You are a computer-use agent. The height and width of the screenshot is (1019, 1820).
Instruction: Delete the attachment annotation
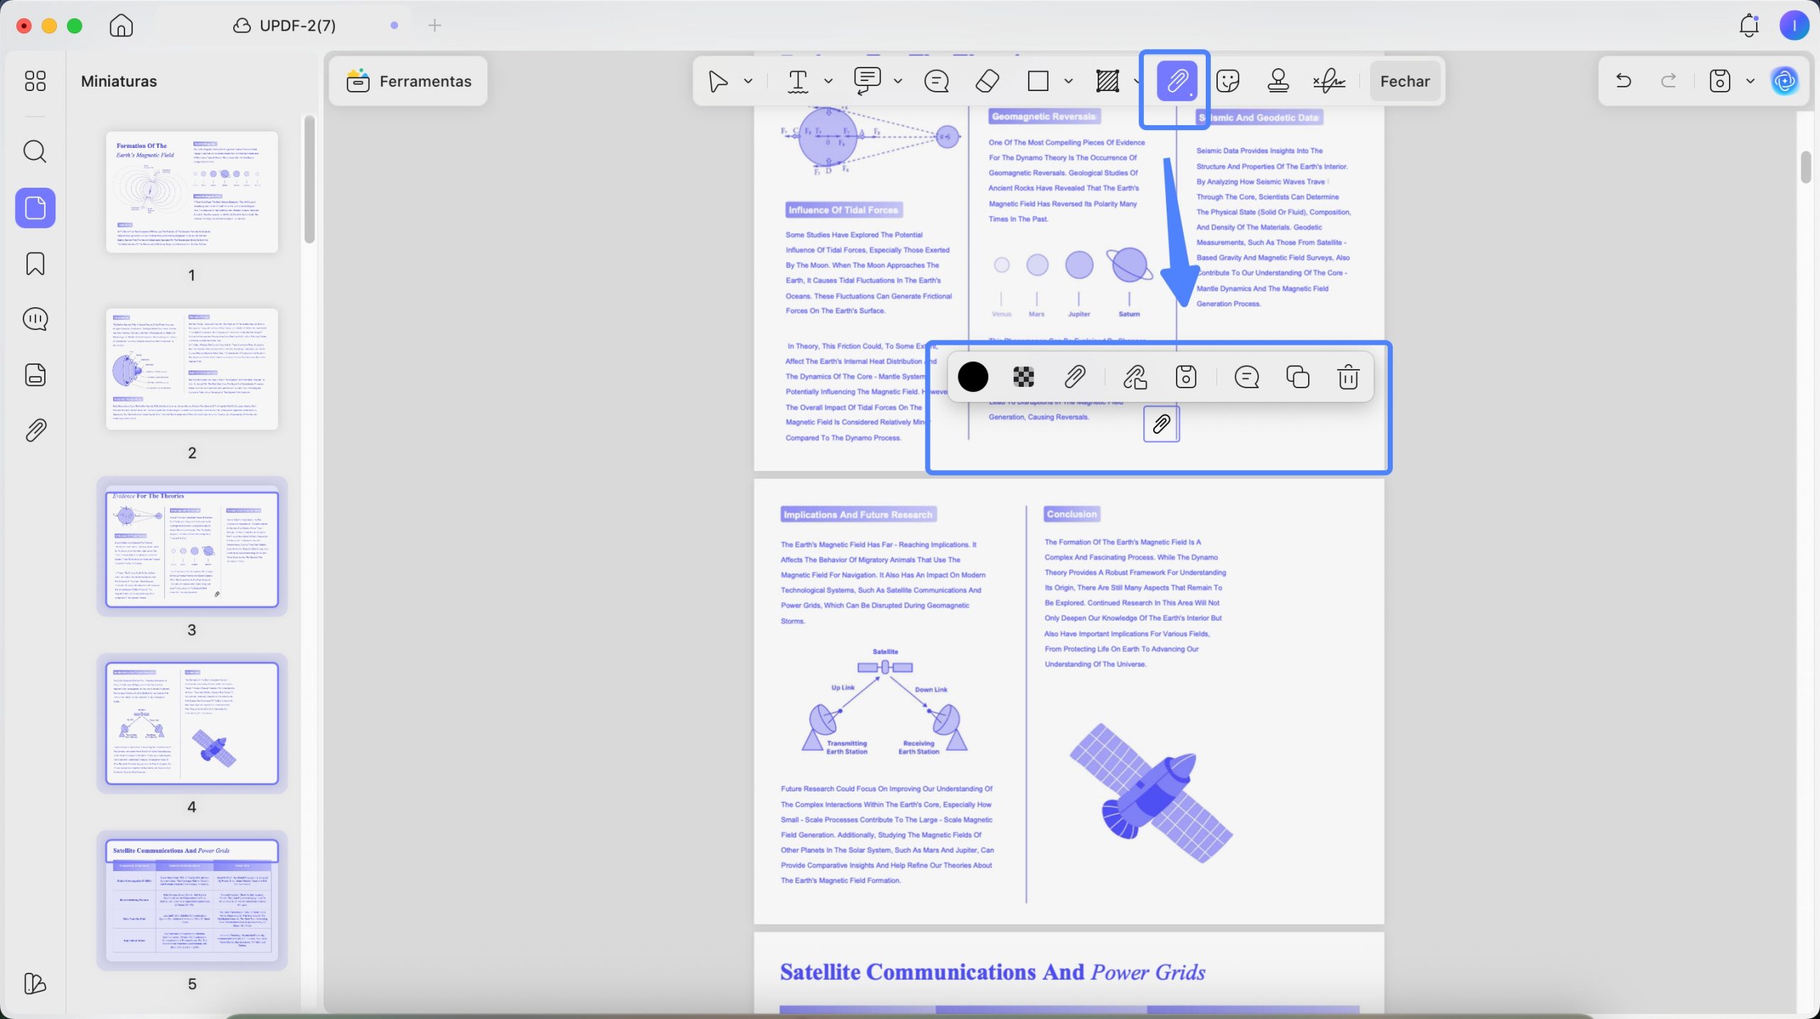1348,377
